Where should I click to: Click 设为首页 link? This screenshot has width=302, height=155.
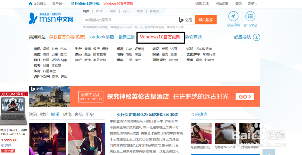pos(40,3)
